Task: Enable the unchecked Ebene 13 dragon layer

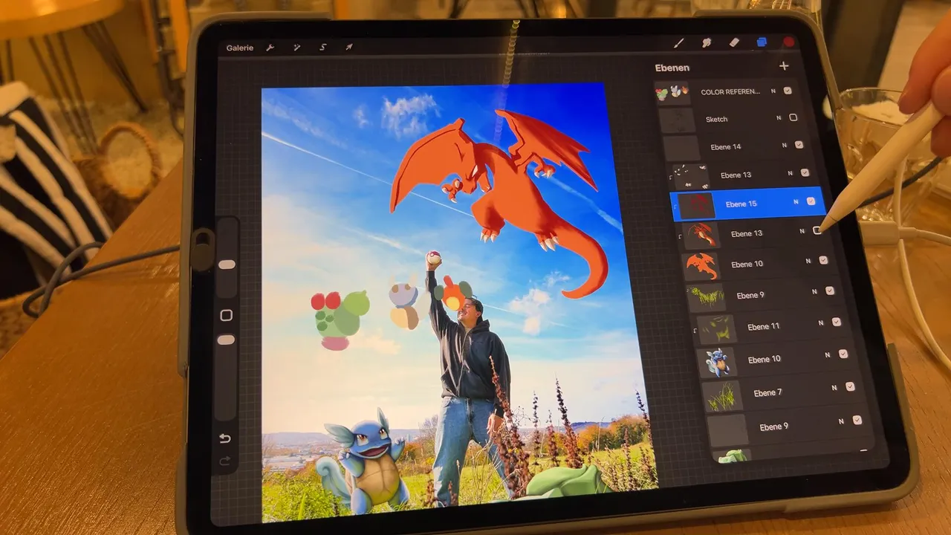Action: [817, 230]
